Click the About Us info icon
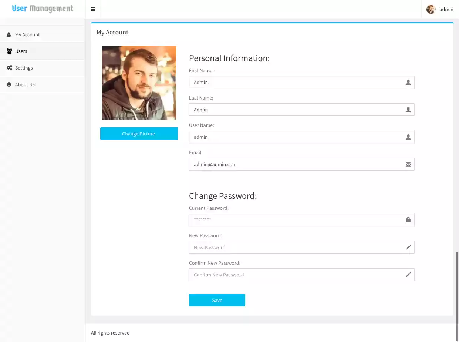 (9, 84)
